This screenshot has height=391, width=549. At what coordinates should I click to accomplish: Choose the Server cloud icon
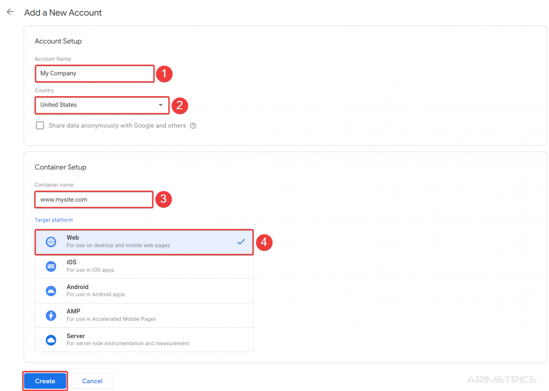[51, 340]
